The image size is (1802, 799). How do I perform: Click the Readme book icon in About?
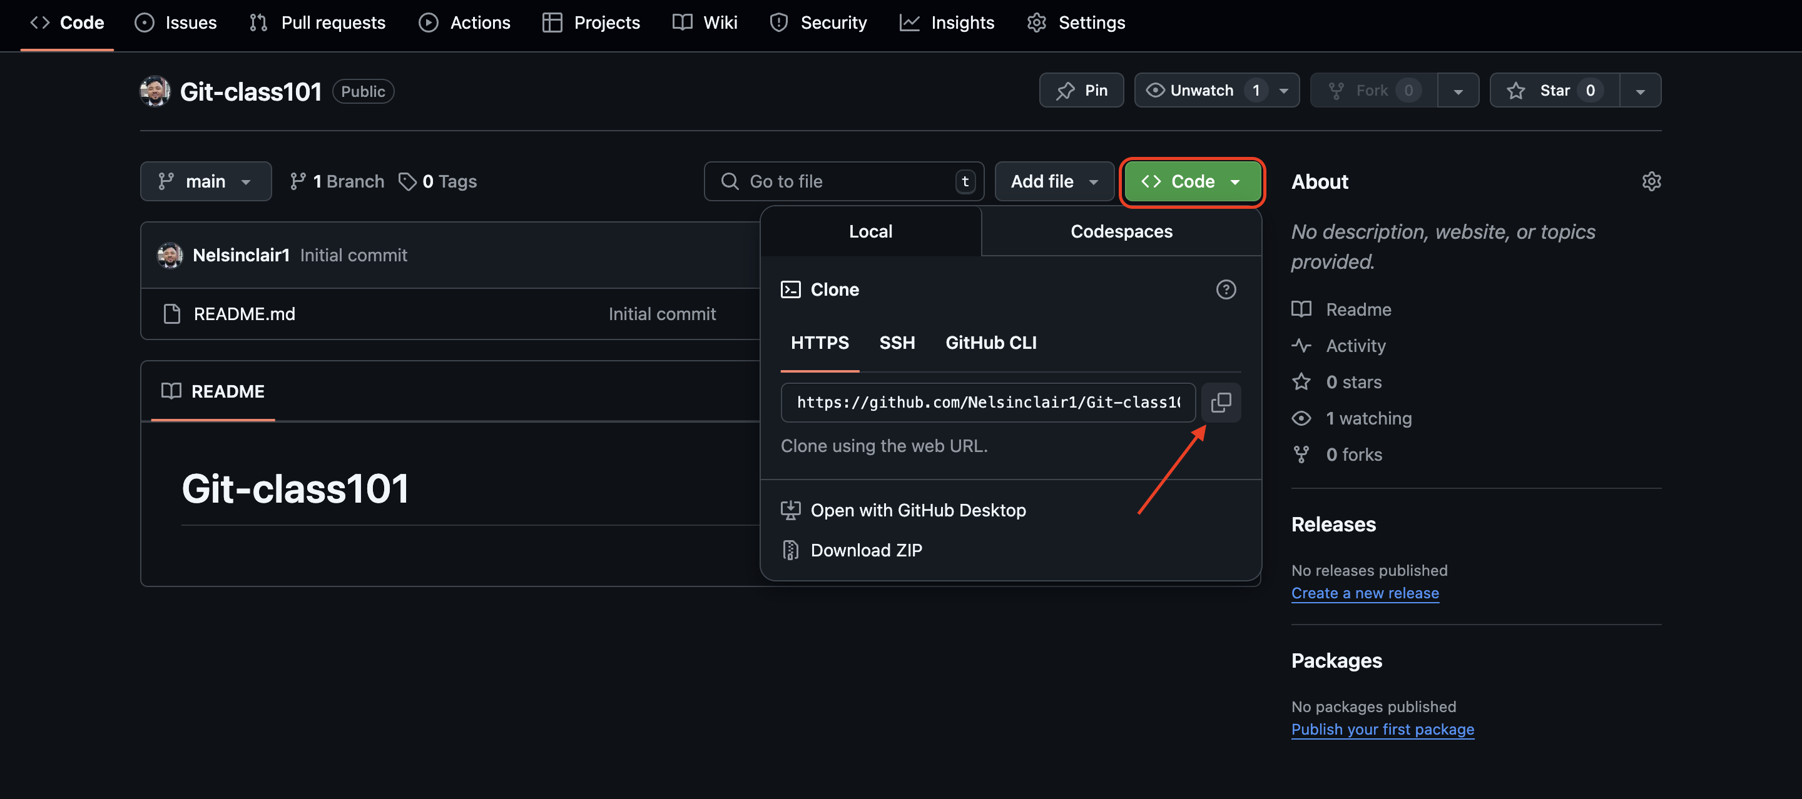[1301, 309]
